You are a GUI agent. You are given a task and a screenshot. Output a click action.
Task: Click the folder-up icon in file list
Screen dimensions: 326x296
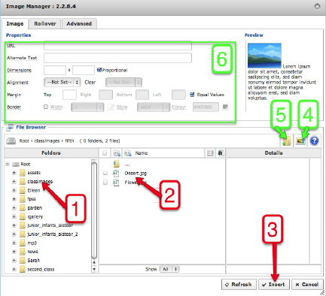pos(117,164)
